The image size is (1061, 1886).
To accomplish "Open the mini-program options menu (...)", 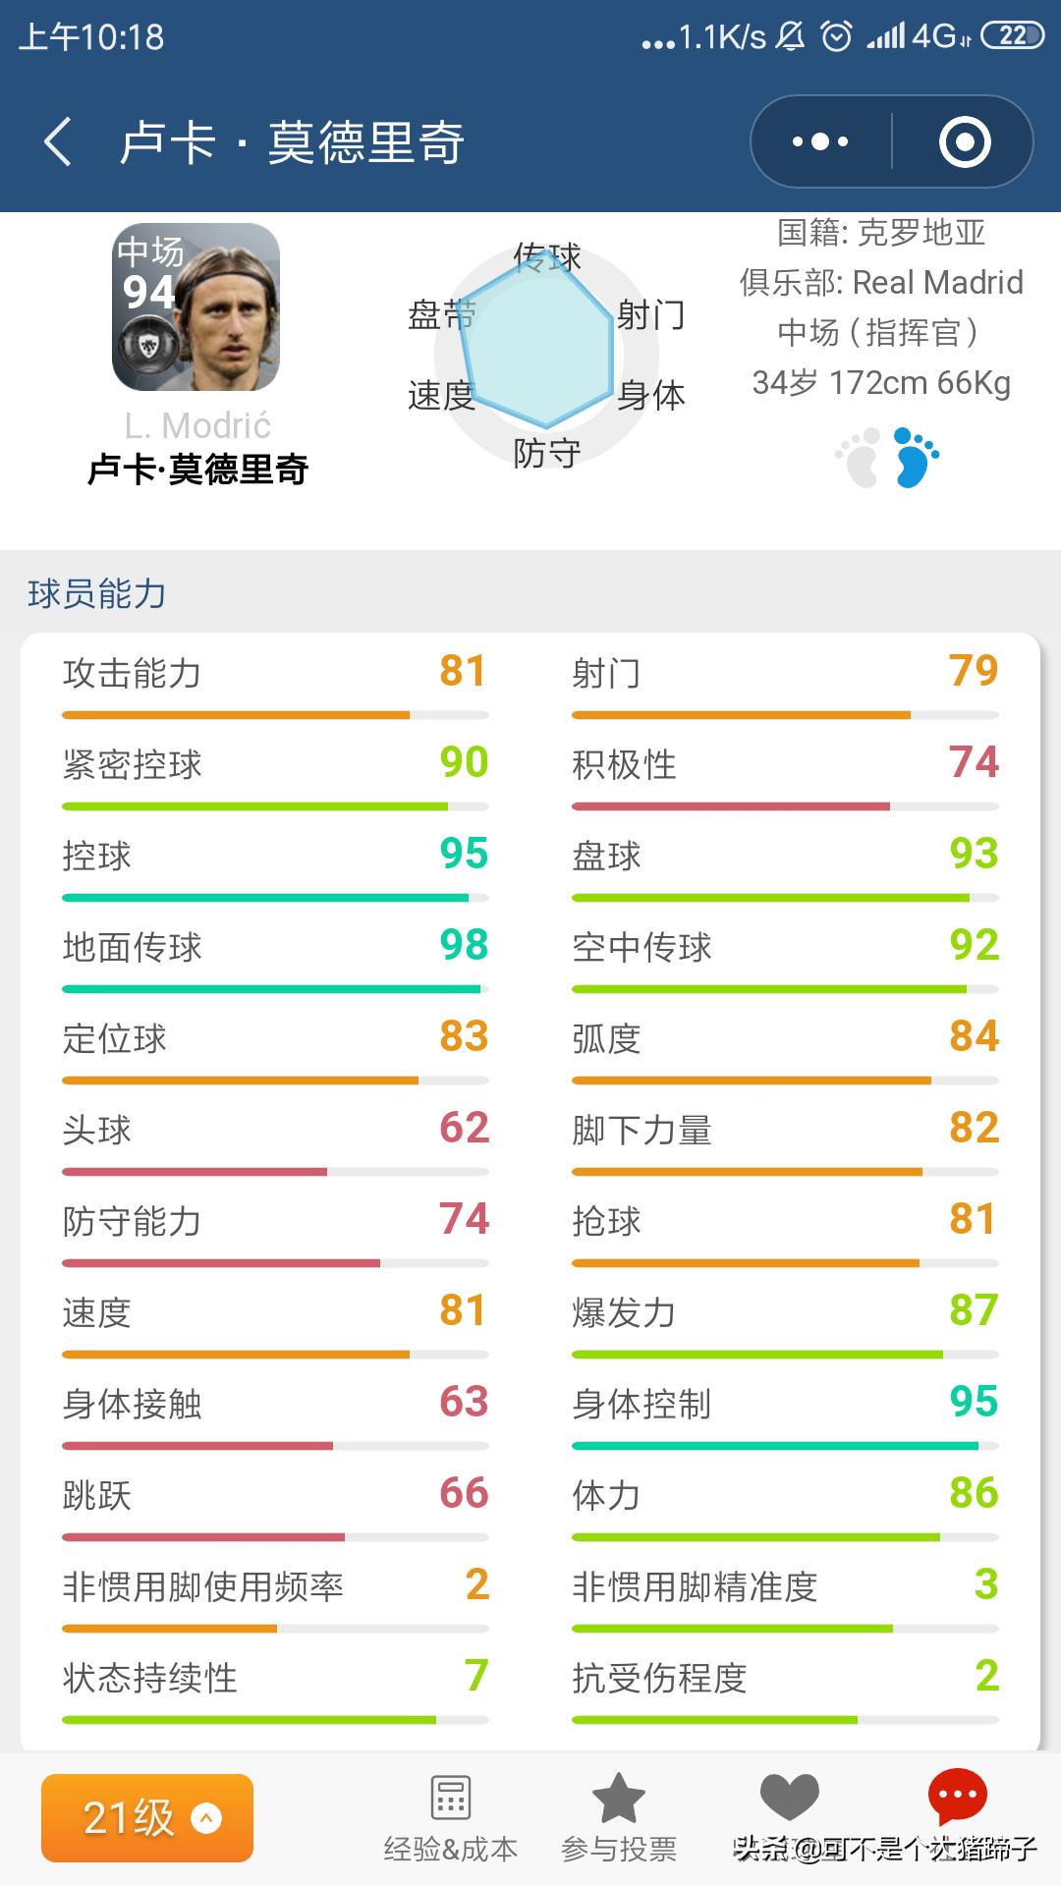I will pyautogui.click(x=818, y=141).
